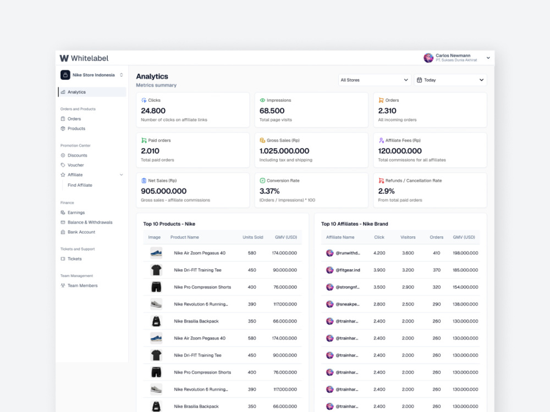Navigate to Discounts
The height and width of the screenshot is (412, 550).
(77, 155)
